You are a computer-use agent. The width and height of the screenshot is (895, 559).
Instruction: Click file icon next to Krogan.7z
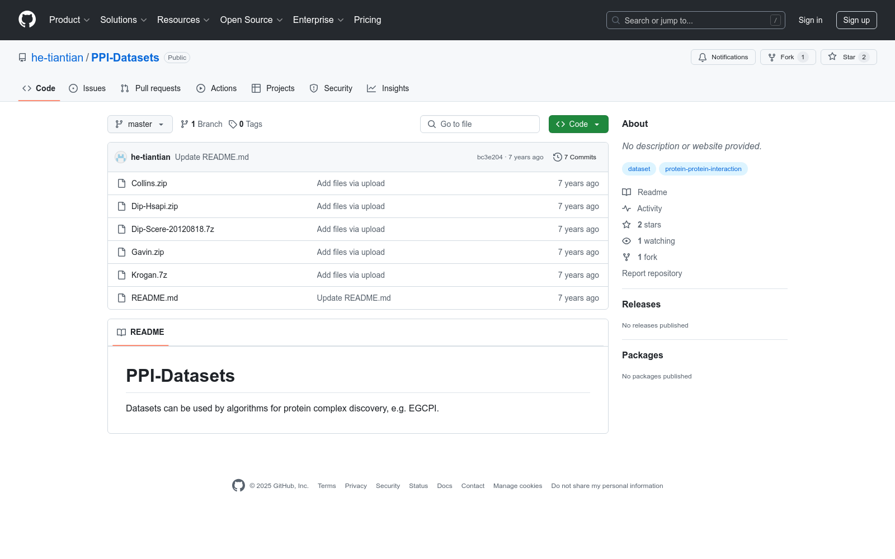[121, 275]
